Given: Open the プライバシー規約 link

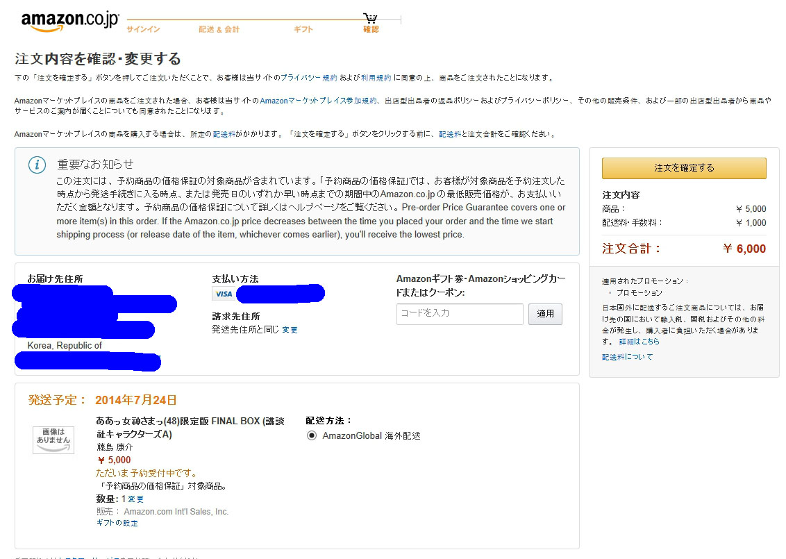Looking at the screenshot, I should [x=308, y=78].
